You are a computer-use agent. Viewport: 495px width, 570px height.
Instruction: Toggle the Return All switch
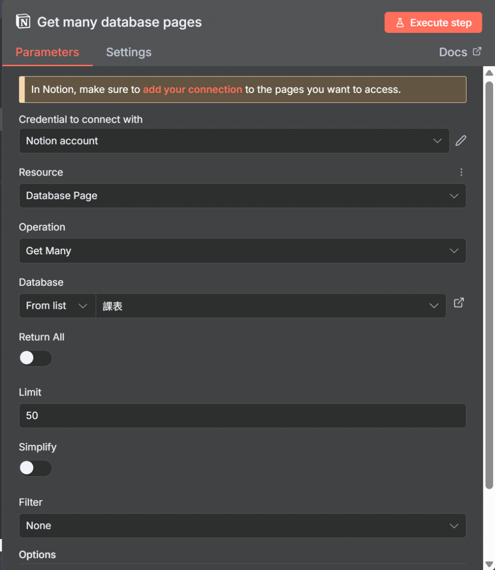click(x=35, y=358)
